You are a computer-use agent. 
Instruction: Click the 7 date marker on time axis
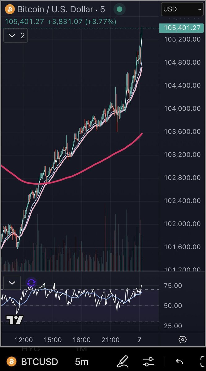point(139,340)
